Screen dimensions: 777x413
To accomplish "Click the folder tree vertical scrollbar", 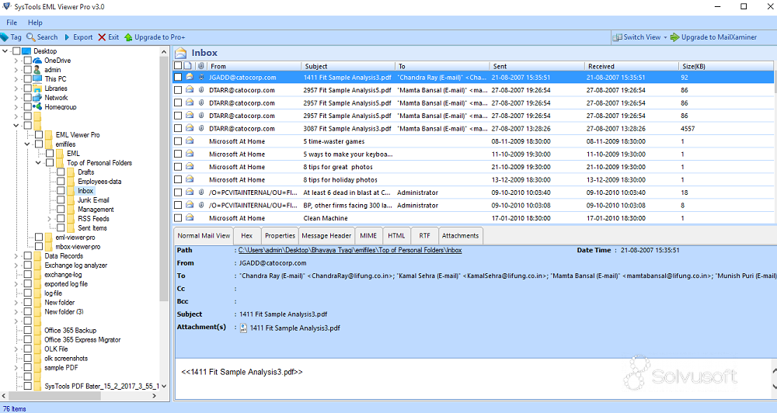I will point(164,179).
